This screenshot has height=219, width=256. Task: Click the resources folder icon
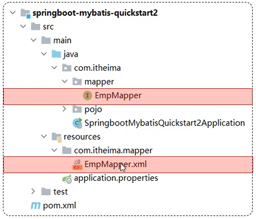click(x=56, y=137)
